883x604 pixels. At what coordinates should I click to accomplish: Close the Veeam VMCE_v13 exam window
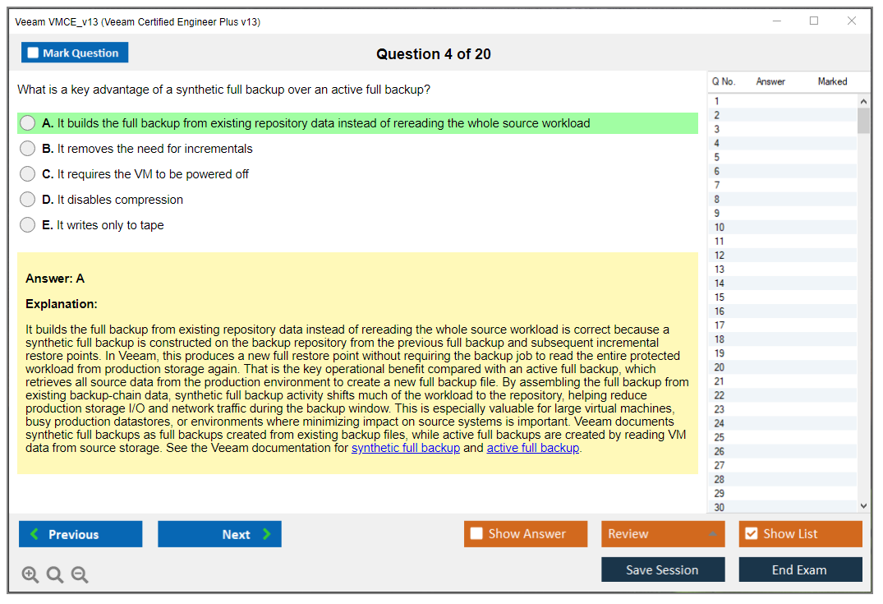tap(852, 21)
